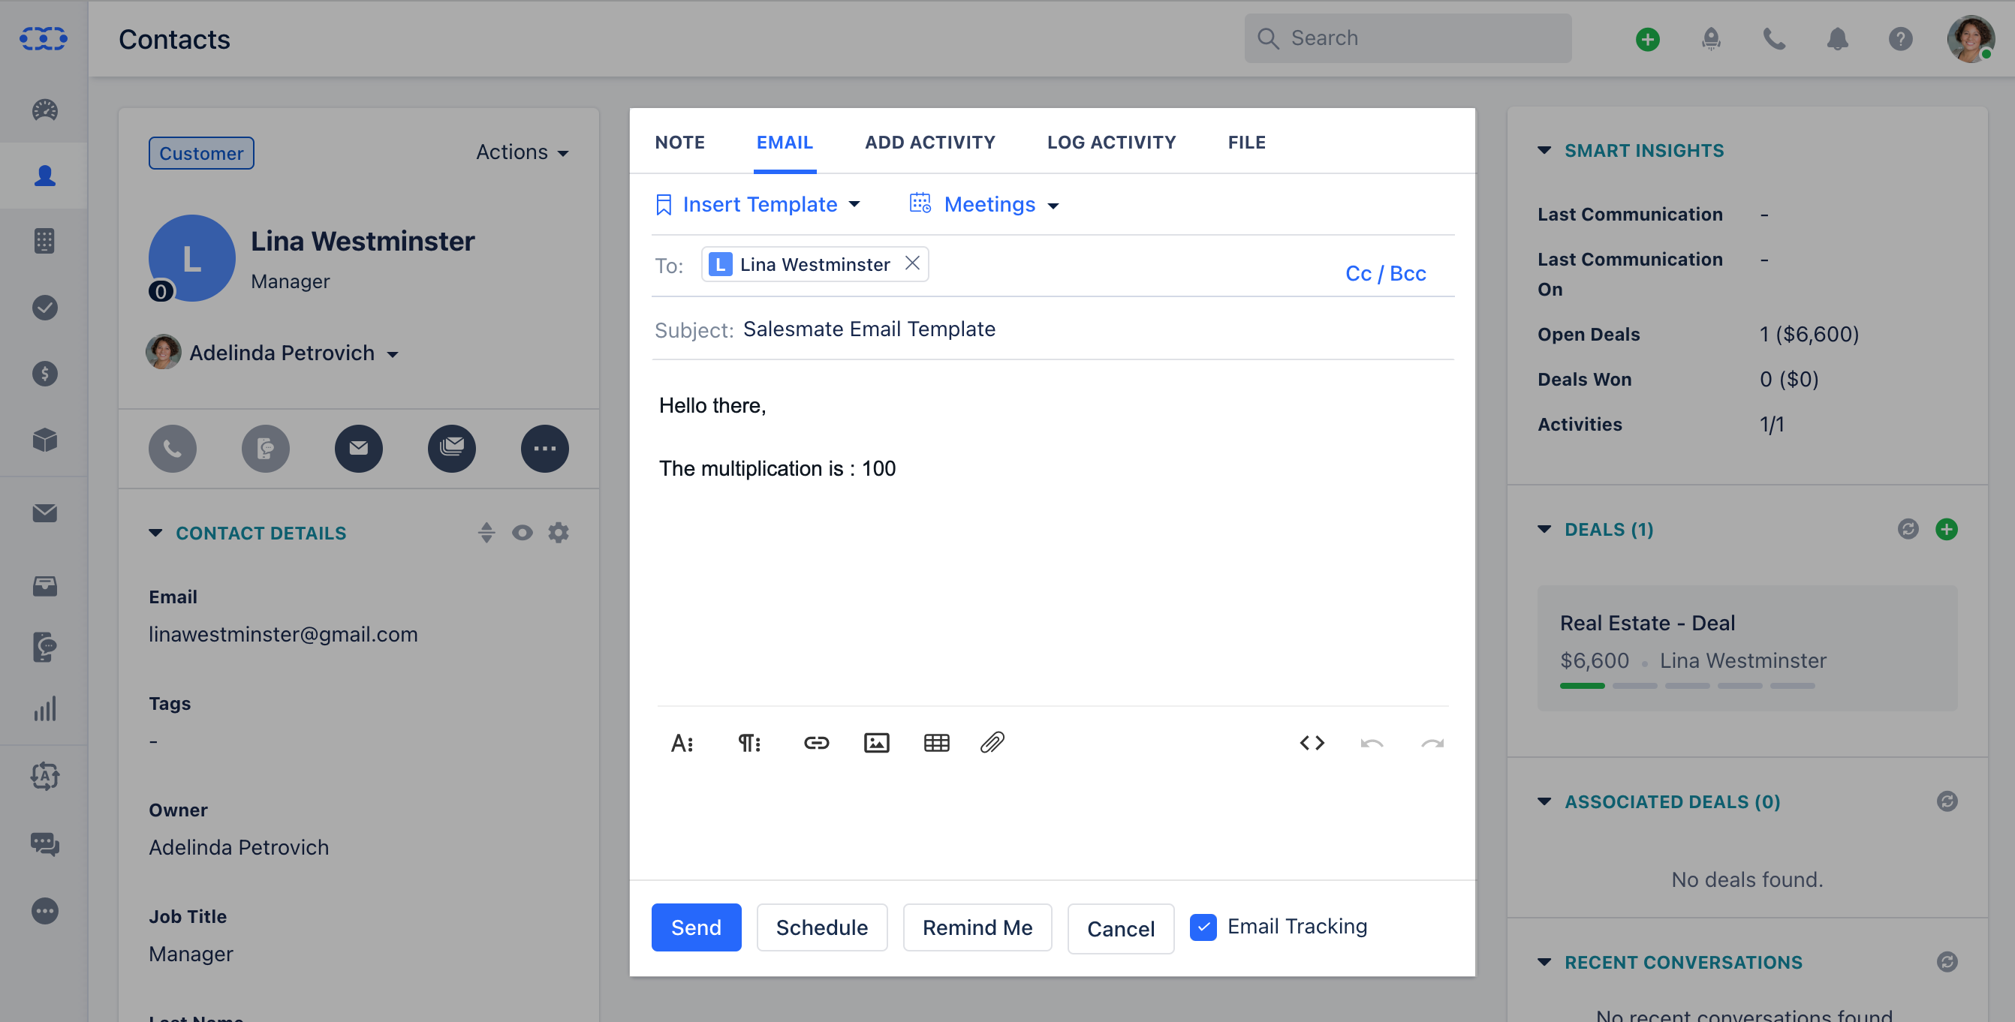Viewport: 2015px width, 1022px height.
Task: Switch to the LOG ACTIVITY tab
Action: click(1111, 142)
